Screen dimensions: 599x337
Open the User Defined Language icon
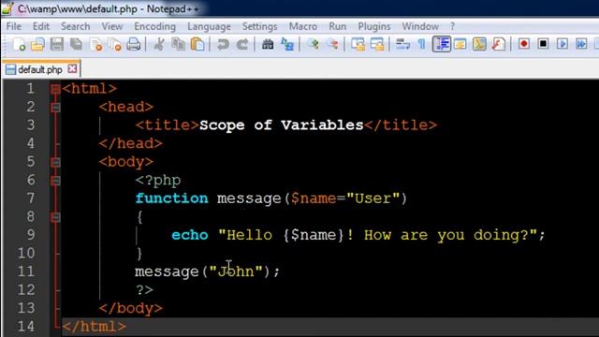(x=460, y=44)
